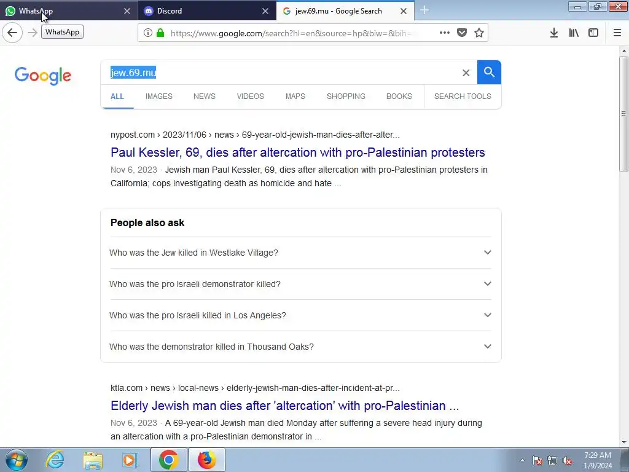Open Firefox hamburger menu

tap(617, 33)
